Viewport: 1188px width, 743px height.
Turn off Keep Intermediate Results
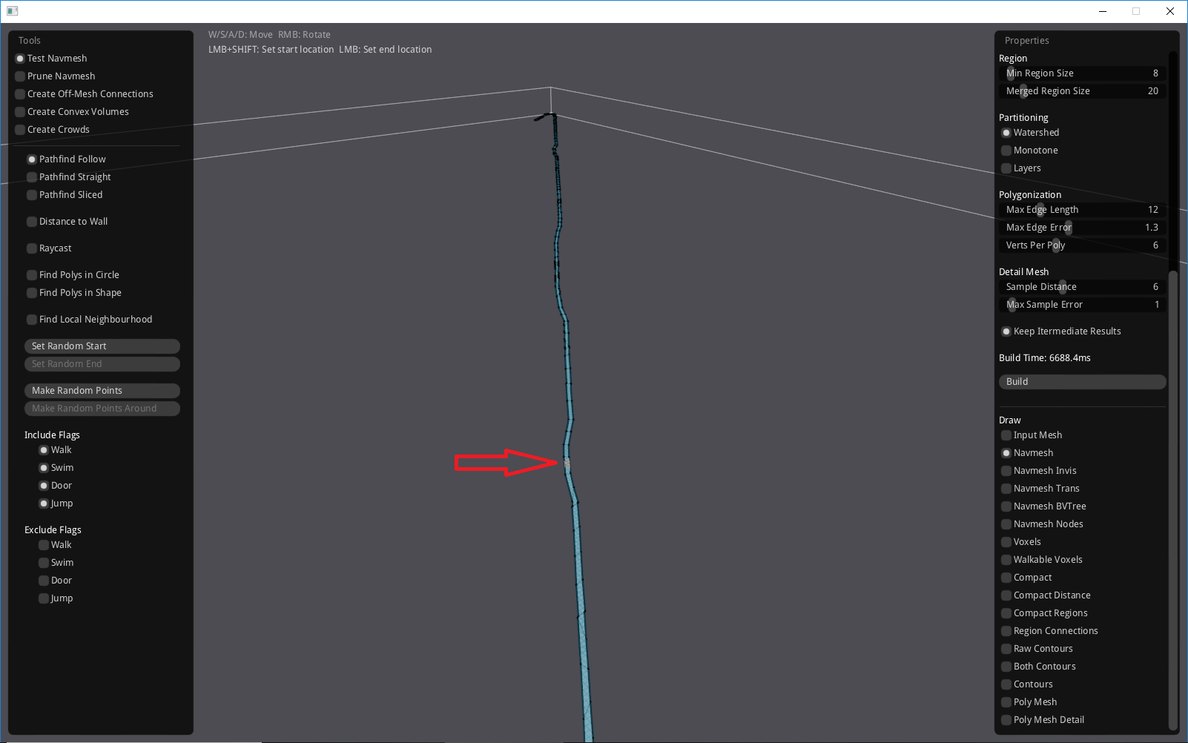click(1006, 331)
